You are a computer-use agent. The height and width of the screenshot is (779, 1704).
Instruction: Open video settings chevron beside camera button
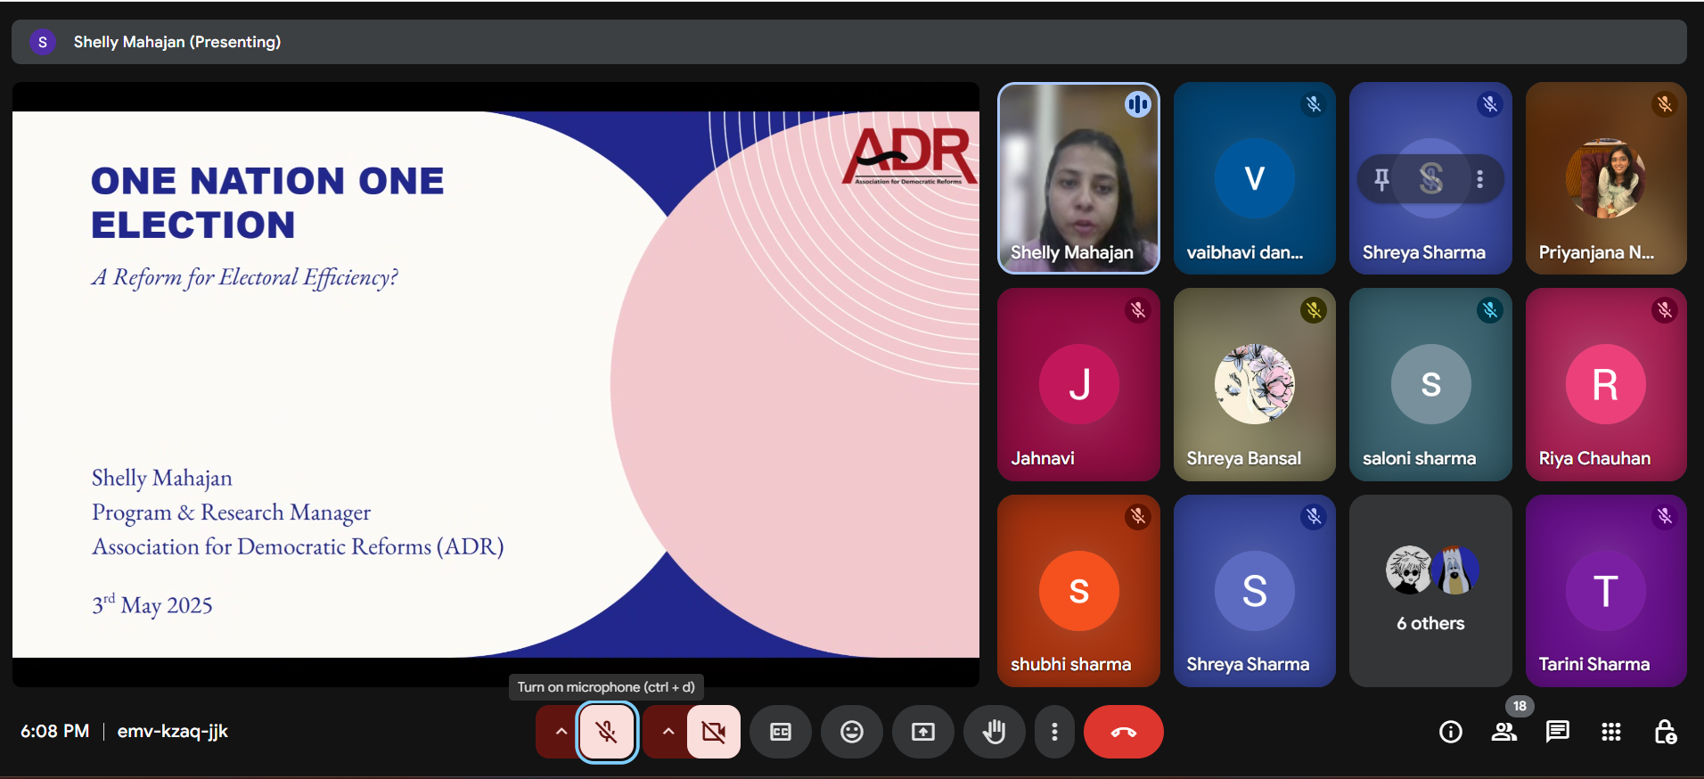668,732
